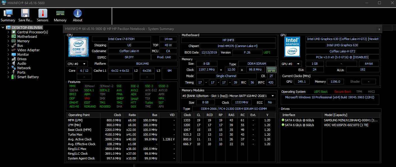The image size is (396, 167).
Task: Expand the Bus tree node
Action: [x=8, y=45]
